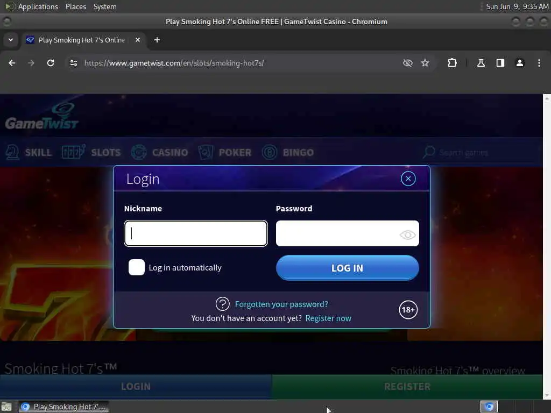Click the Search games field
This screenshot has height=413, width=551.
point(479,152)
